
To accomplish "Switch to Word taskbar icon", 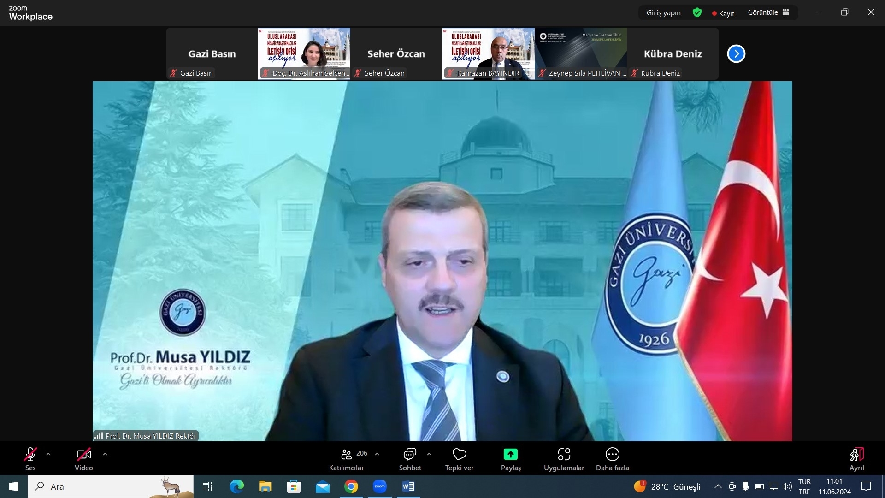I will [x=408, y=486].
